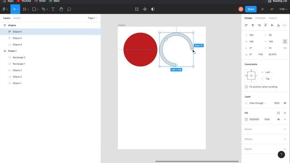The height and width of the screenshot is (163, 290).
Task: Add a new fill
Action: coord(285,113)
